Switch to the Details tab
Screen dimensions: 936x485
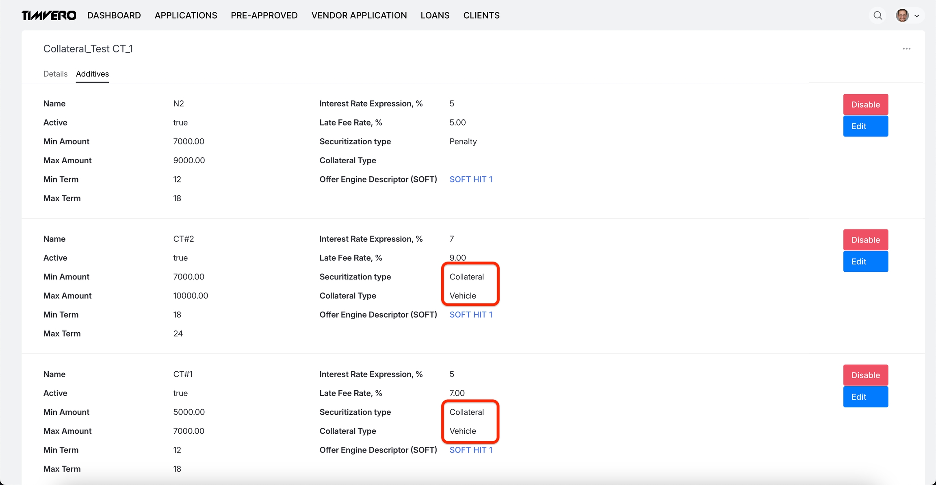(x=55, y=74)
